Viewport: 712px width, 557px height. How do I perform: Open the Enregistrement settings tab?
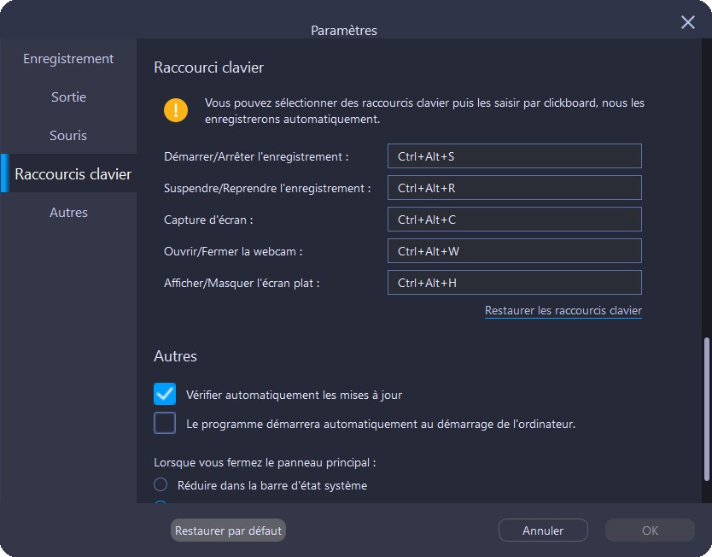[x=68, y=59]
